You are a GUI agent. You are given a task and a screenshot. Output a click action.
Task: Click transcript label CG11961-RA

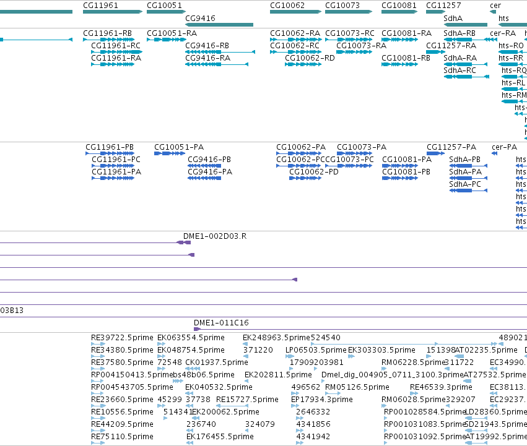click(x=116, y=58)
